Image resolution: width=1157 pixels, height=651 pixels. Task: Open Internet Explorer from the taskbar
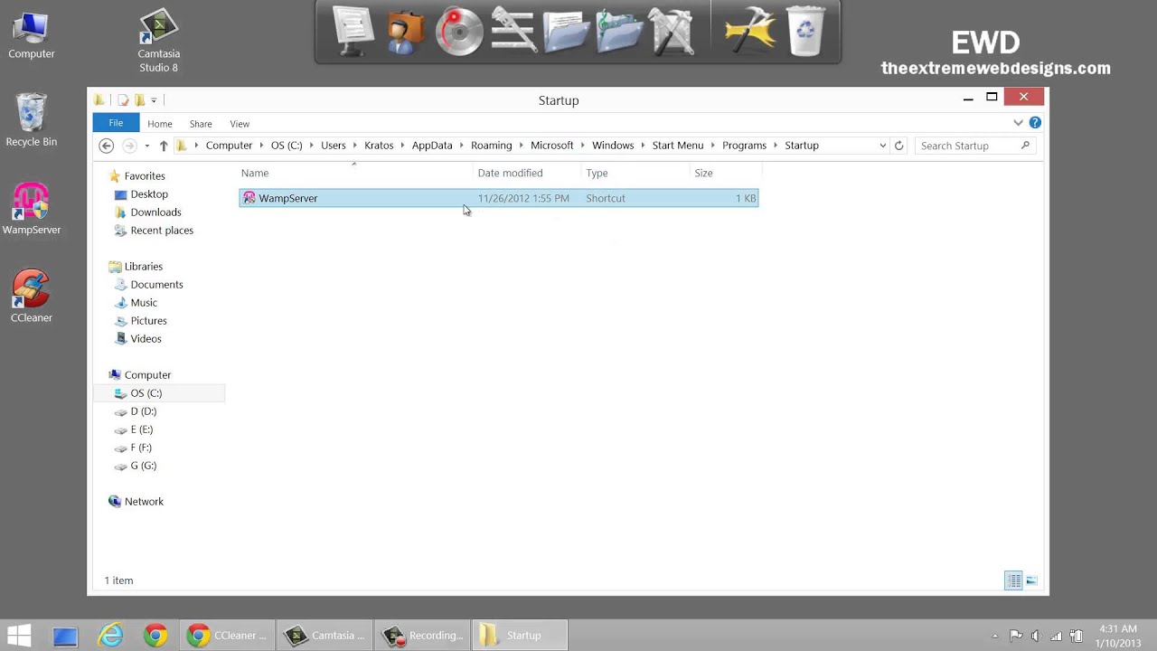pos(110,636)
